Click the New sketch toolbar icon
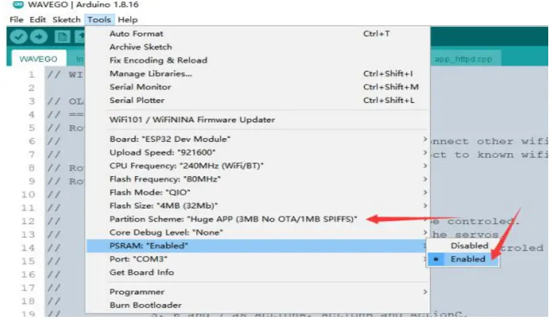Viewport: 552px width, 320px height. pyautogui.click(x=62, y=36)
